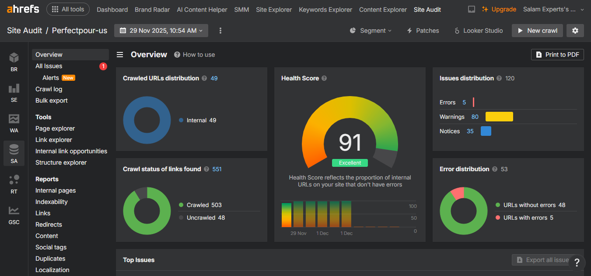Open Page explorer tool
This screenshot has width=591, height=276.
tap(55, 128)
